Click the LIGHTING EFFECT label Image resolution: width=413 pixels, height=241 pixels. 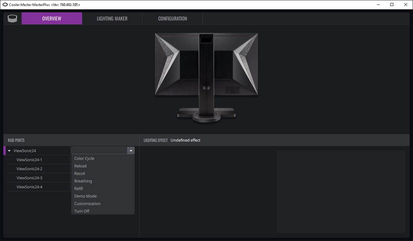[x=155, y=140]
